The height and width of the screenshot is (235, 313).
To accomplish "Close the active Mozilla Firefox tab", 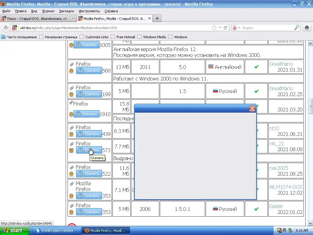I will [149, 18].
